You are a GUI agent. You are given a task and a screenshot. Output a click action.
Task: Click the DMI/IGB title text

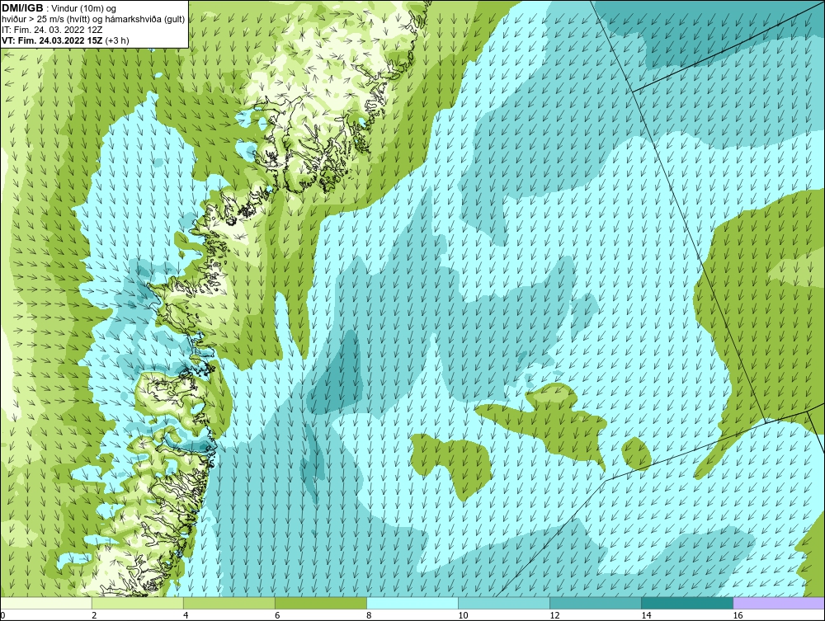22,8
